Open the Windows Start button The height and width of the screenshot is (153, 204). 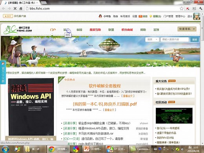pyautogui.click(x=5, y=149)
